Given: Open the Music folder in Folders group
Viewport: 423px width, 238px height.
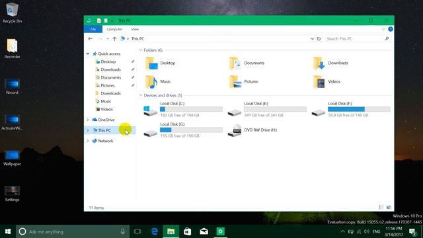Looking at the screenshot, I should click(158, 81).
